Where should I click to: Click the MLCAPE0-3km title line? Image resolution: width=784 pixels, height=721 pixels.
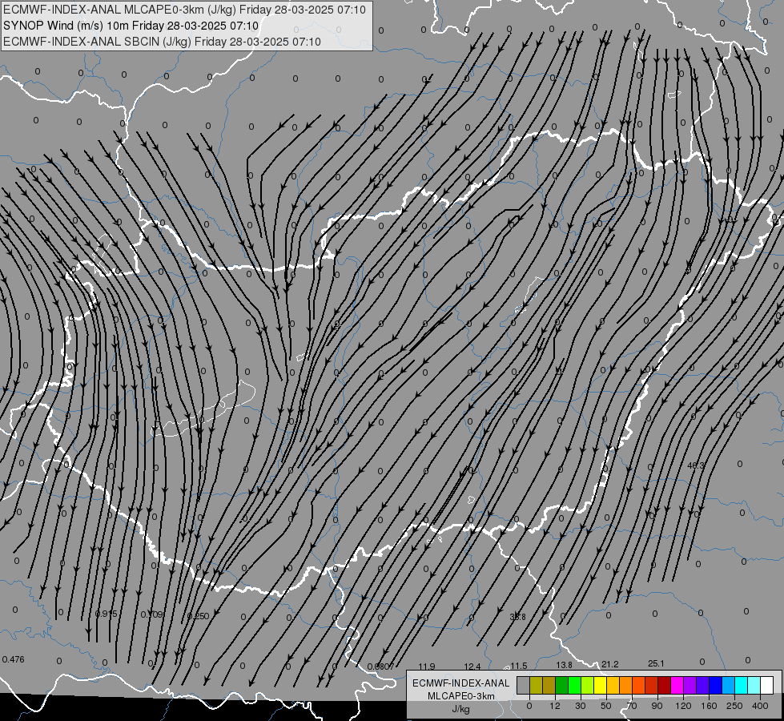(x=184, y=10)
